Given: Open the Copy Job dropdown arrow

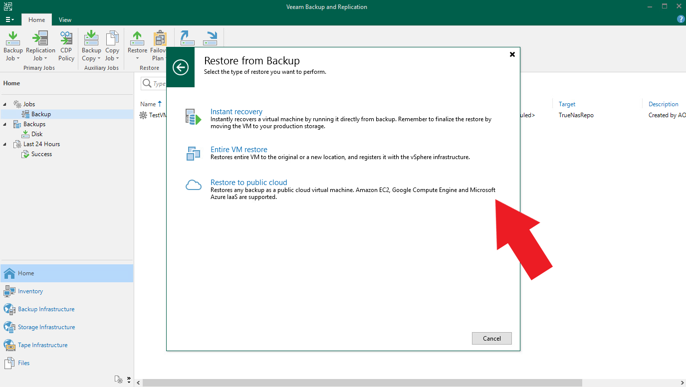Looking at the screenshot, I should coord(117,59).
